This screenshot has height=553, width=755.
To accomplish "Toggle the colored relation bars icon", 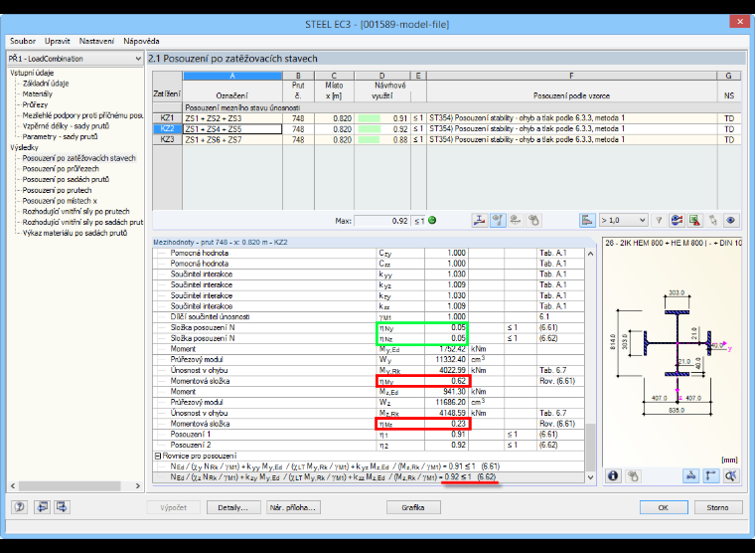I will (x=587, y=221).
